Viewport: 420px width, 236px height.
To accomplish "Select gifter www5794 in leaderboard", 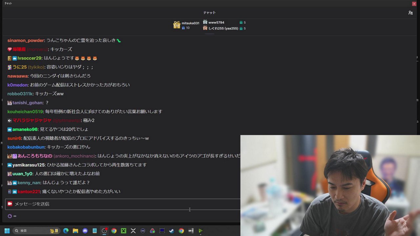I will (x=216, y=23).
